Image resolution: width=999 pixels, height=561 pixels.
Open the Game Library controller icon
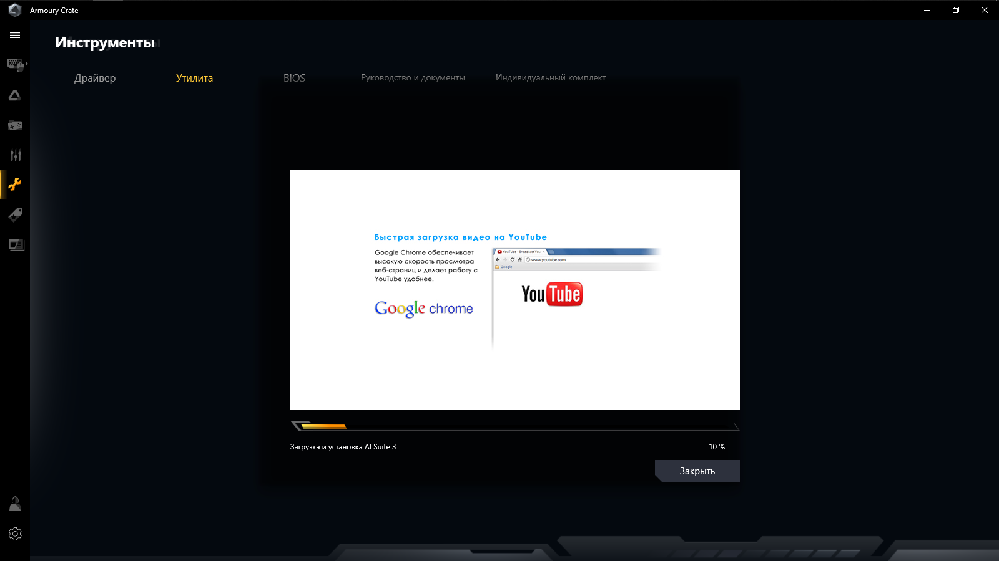15,125
